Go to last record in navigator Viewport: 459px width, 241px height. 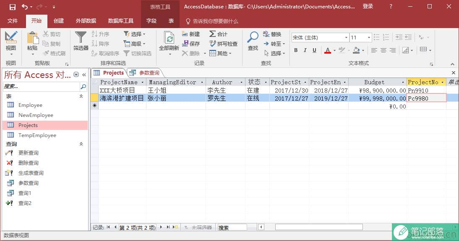(168, 227)
